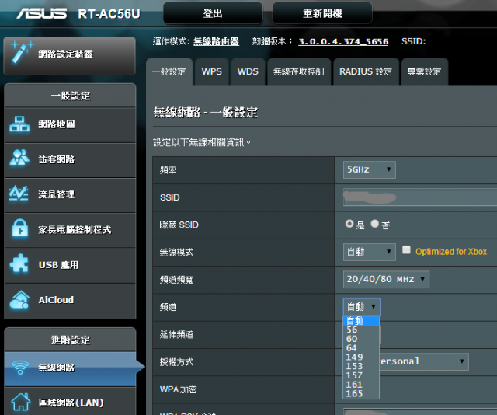This screenshot has width=497, height=415.
Task: Choose channel 60 from the list
Action: click(x=361, y=339)
